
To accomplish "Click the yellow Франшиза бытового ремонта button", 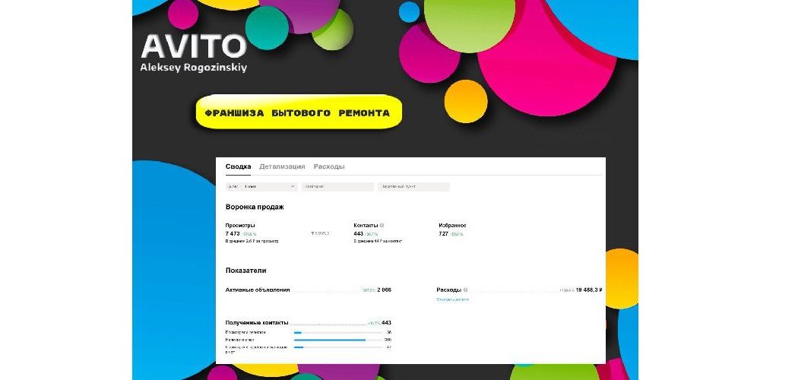I will pos(299,112).
